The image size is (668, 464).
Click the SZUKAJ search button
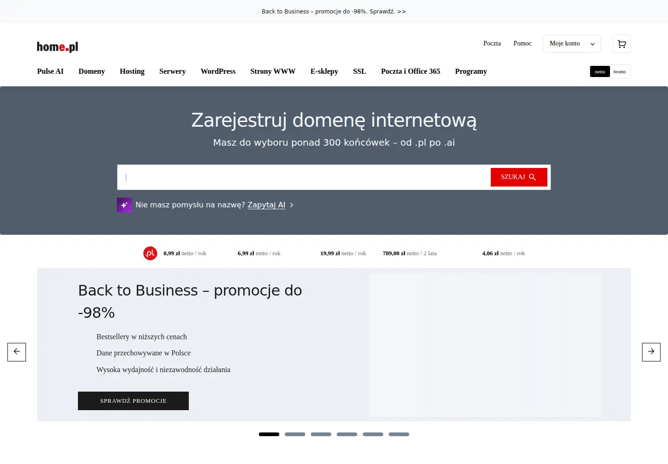519,177
